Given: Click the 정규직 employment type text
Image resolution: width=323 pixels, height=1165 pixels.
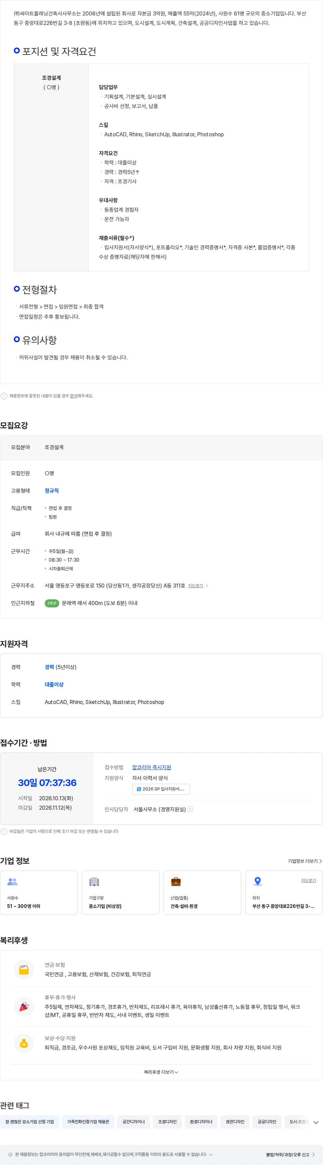Looking at the screenshot, I should coord(51,491).
